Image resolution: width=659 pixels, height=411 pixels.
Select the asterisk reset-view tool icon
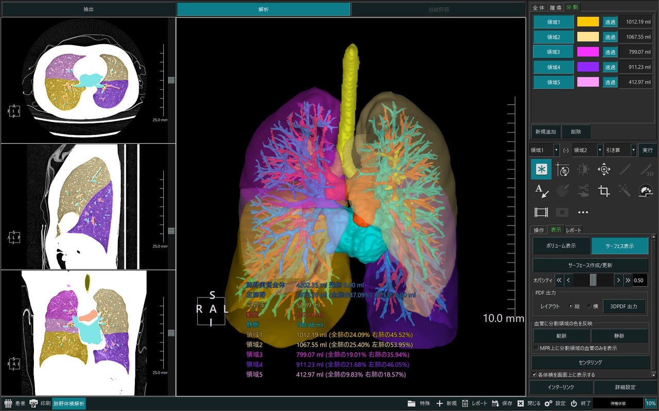click(x=541, y=169)
